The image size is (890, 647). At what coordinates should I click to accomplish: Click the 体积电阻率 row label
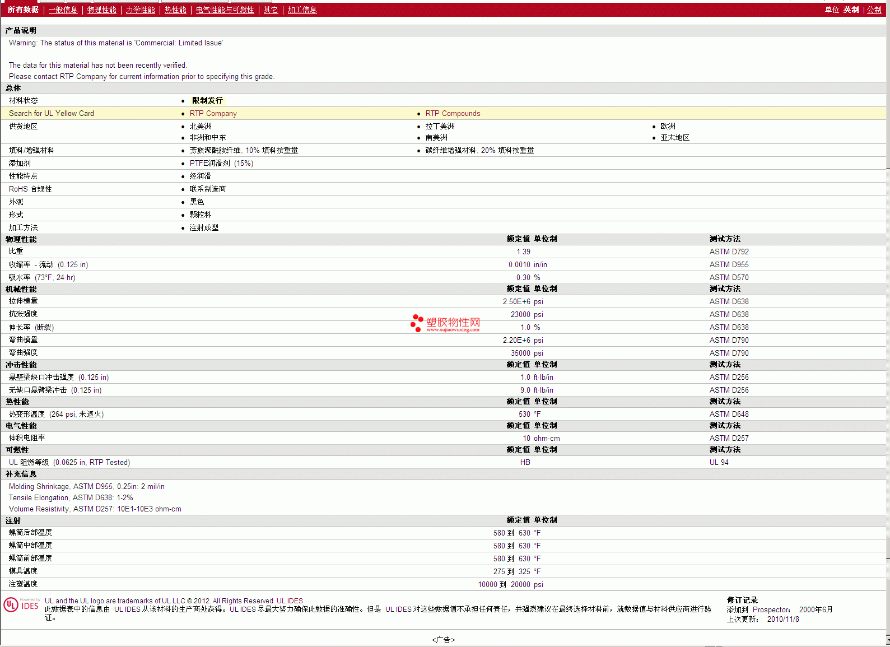tap(27, 438)
